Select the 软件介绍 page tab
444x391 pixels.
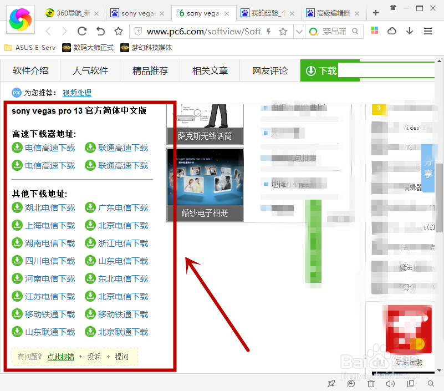pyautogui.click(x=30, y=70)
